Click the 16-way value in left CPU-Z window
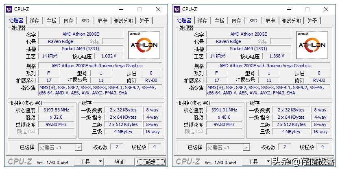 pos(153,132)
